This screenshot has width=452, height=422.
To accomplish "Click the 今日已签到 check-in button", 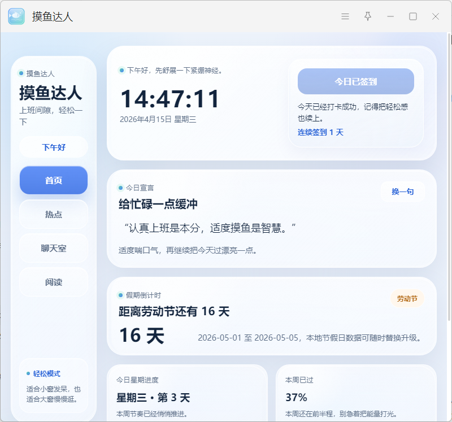I will tap(355, 81).
